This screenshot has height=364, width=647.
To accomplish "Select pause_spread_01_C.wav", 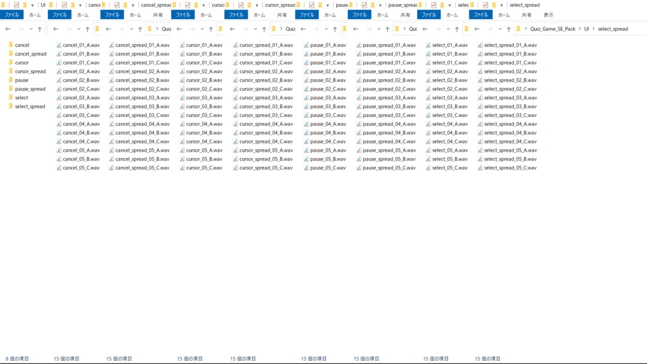I will 386,63.
